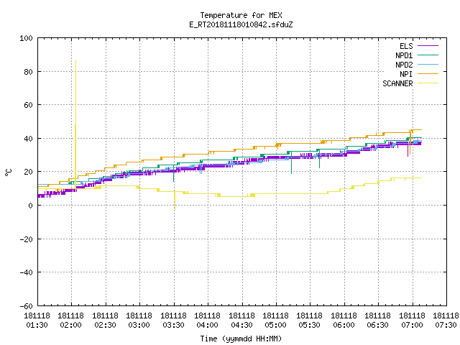Click the x-axis tick label 02:00
460x345 pixels.
tap(70, 325)
